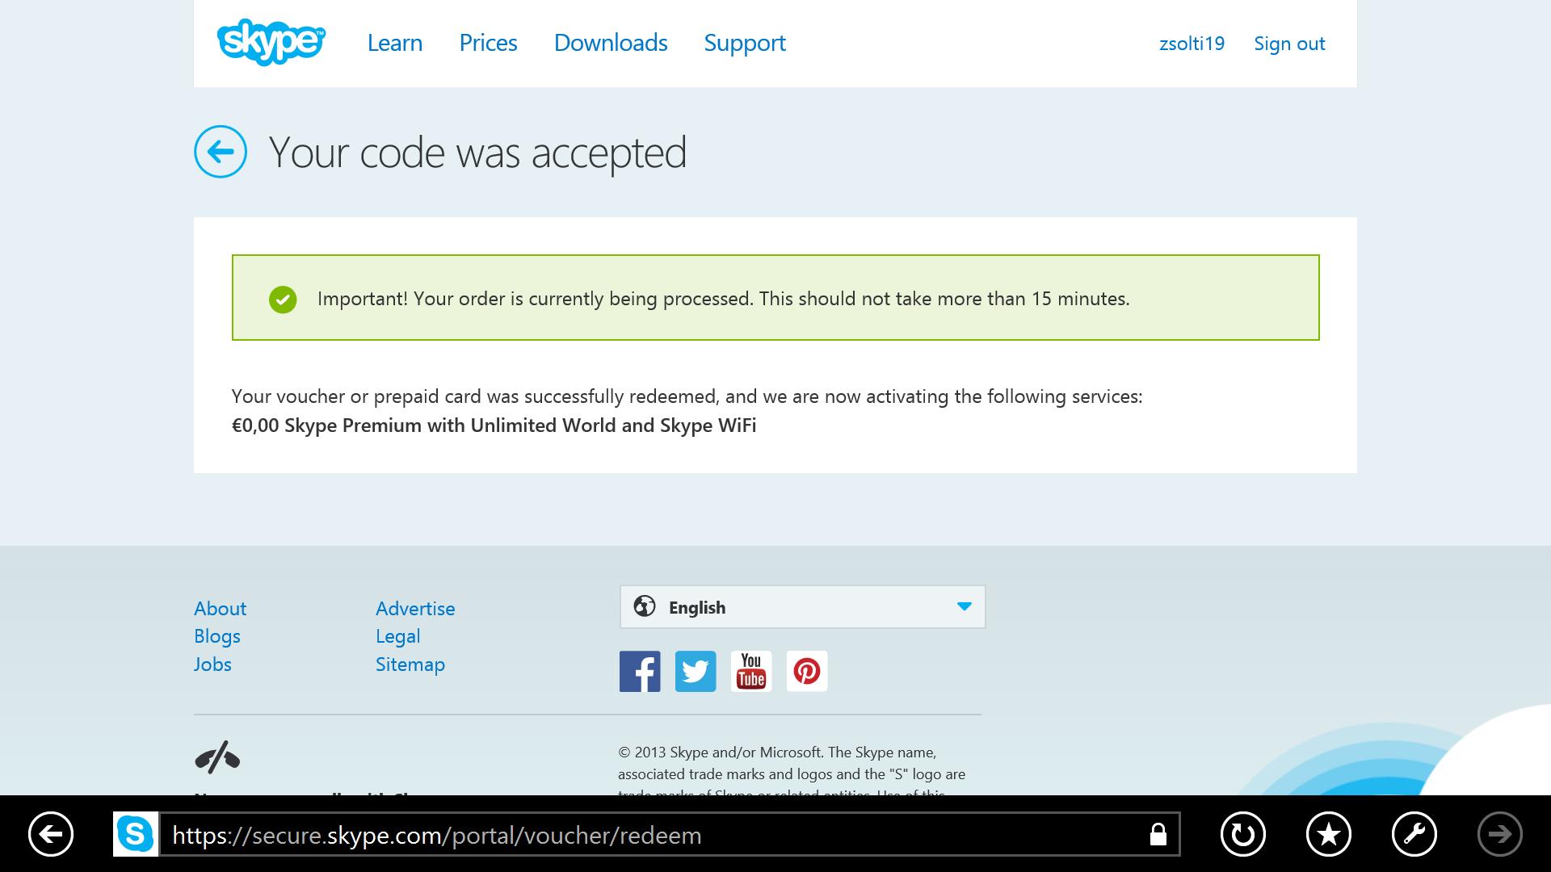Open Support in top navigation
The height and width of the screenshot is (872, 1551).
pos(744,43)
